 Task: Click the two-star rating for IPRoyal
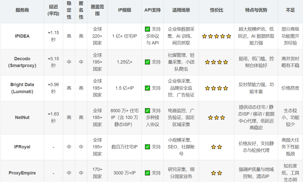(216, 147)
